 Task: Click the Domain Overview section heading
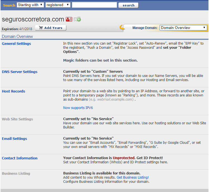click(x=17, y=37)
